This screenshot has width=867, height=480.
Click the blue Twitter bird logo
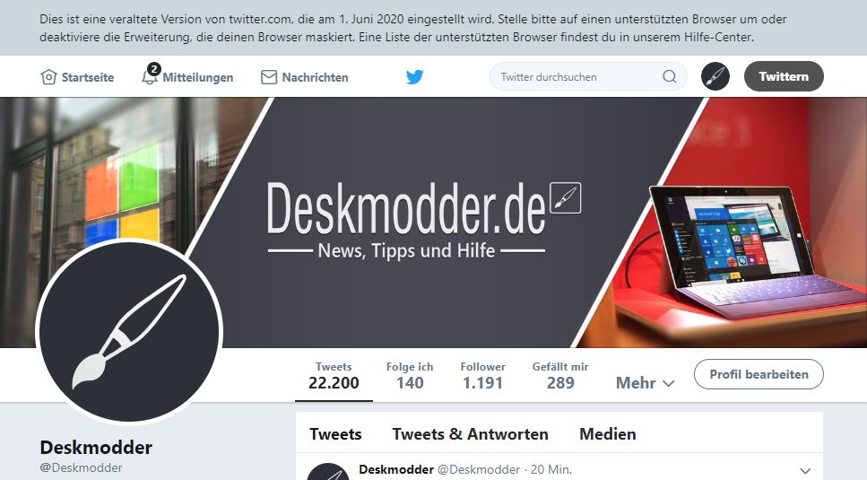point(415,77)
